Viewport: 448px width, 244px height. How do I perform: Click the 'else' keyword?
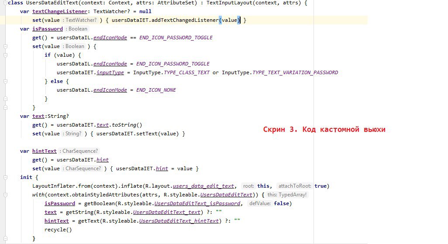pos(57,82)
